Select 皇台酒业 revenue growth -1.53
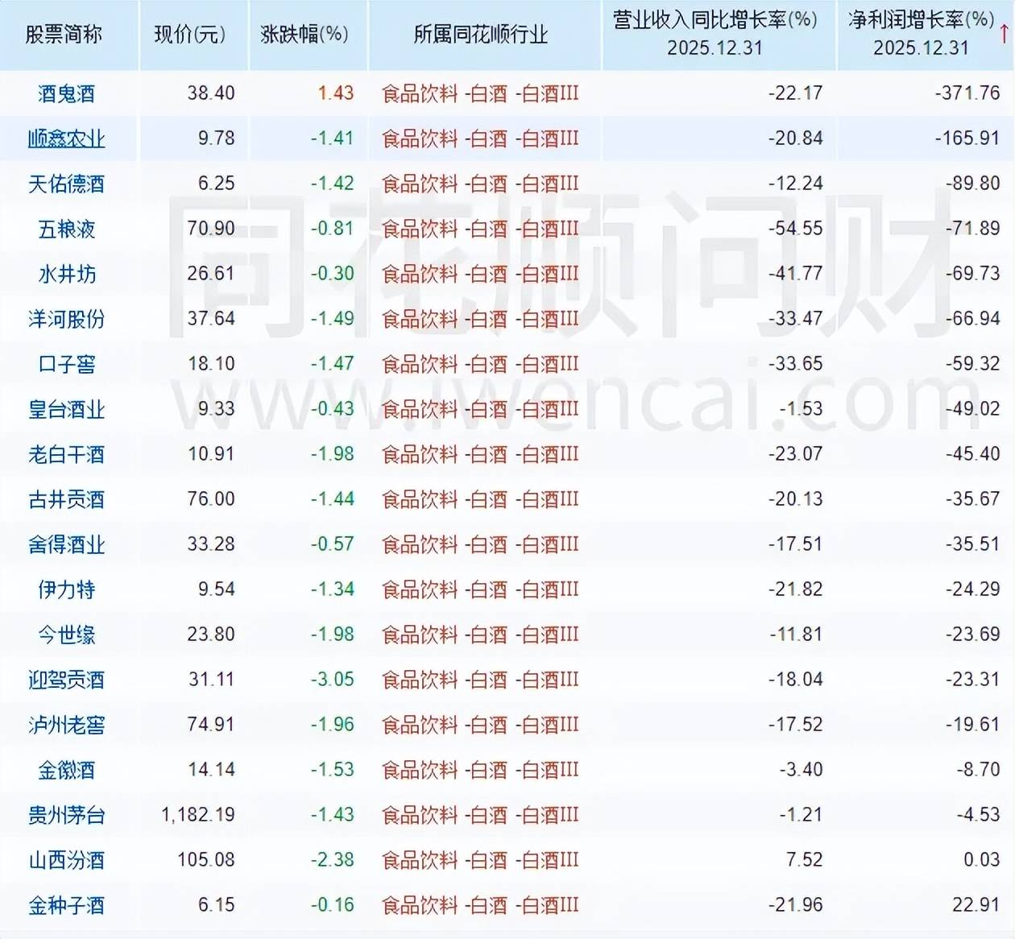The width and height of the screenshot is (1015, 939). 801,409
